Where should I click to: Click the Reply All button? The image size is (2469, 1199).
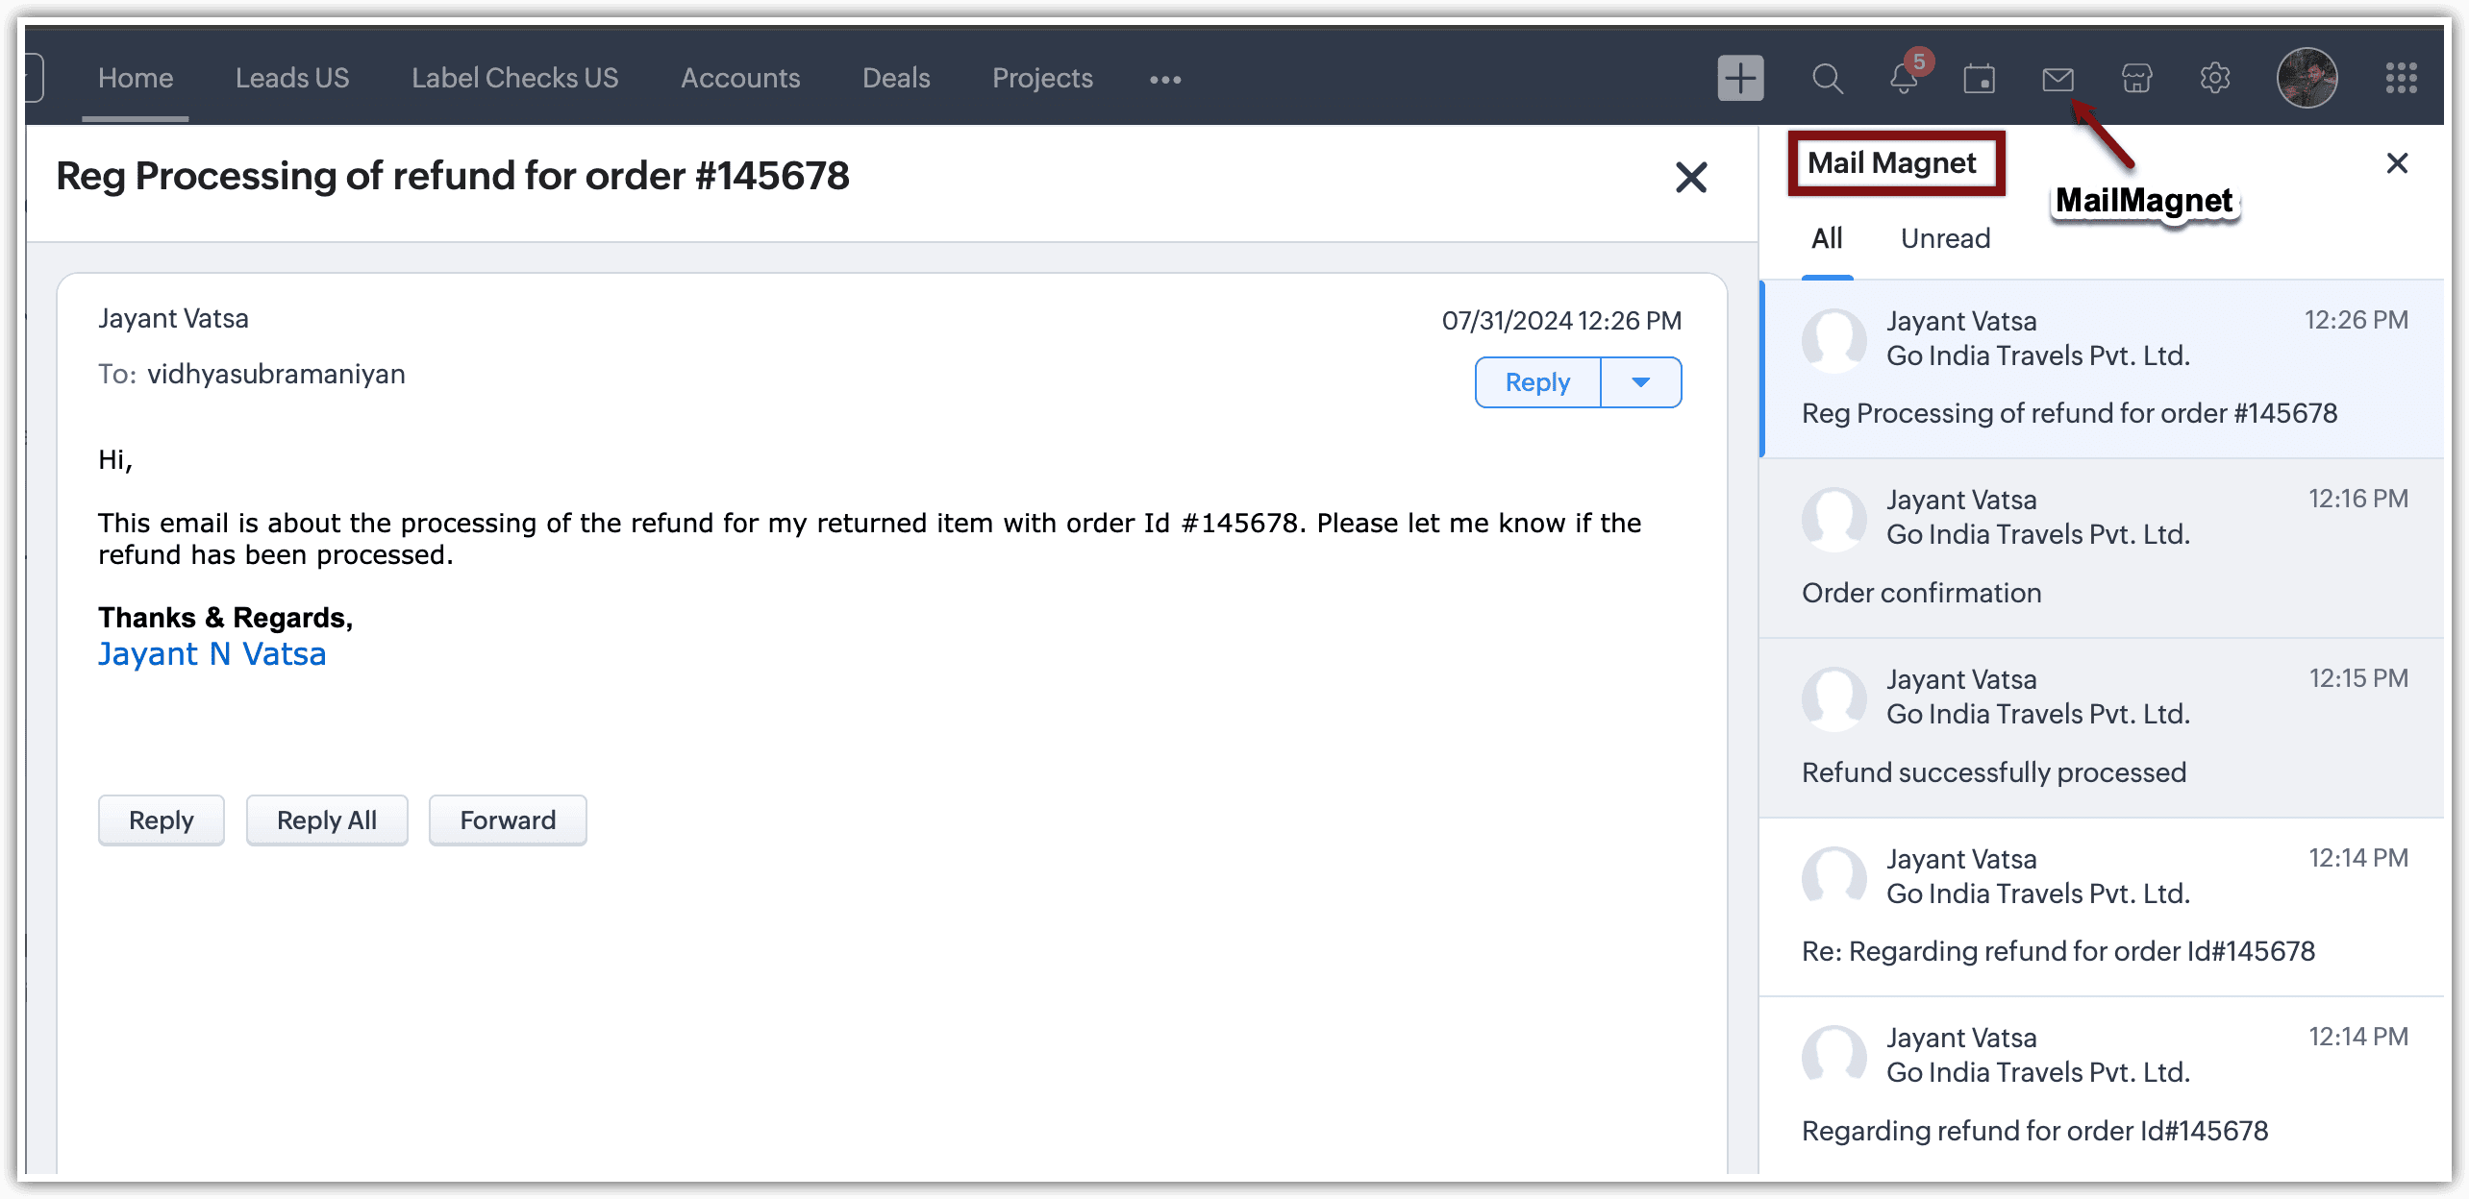pos(326,820)
